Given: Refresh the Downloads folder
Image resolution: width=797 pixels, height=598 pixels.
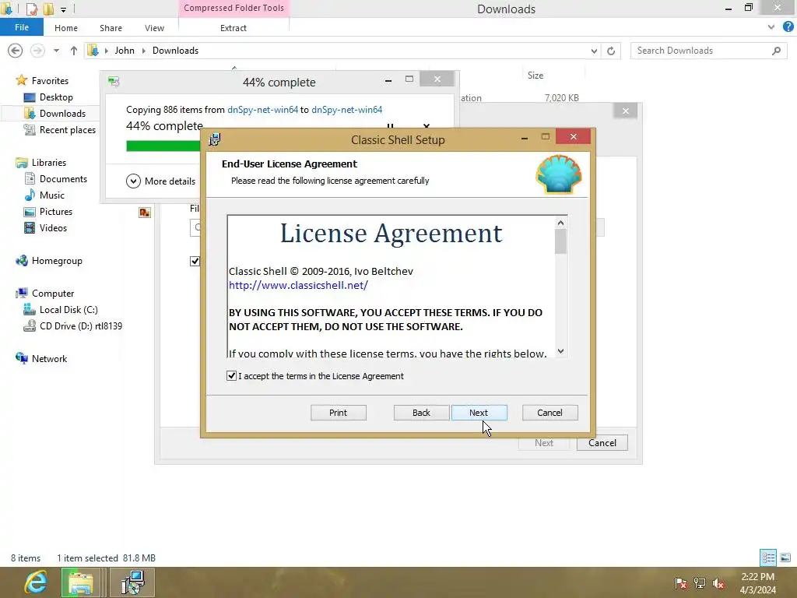Looking at the screenshot, I should click(611, 51).
